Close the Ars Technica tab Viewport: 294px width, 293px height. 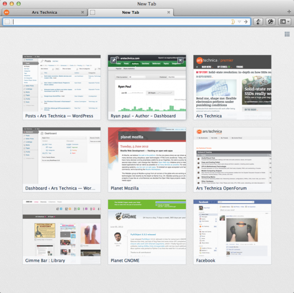click(x=83, y=12)
